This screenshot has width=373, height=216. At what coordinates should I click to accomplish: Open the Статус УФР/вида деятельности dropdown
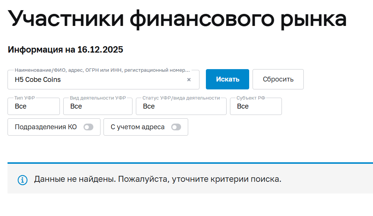coord(181,106)
